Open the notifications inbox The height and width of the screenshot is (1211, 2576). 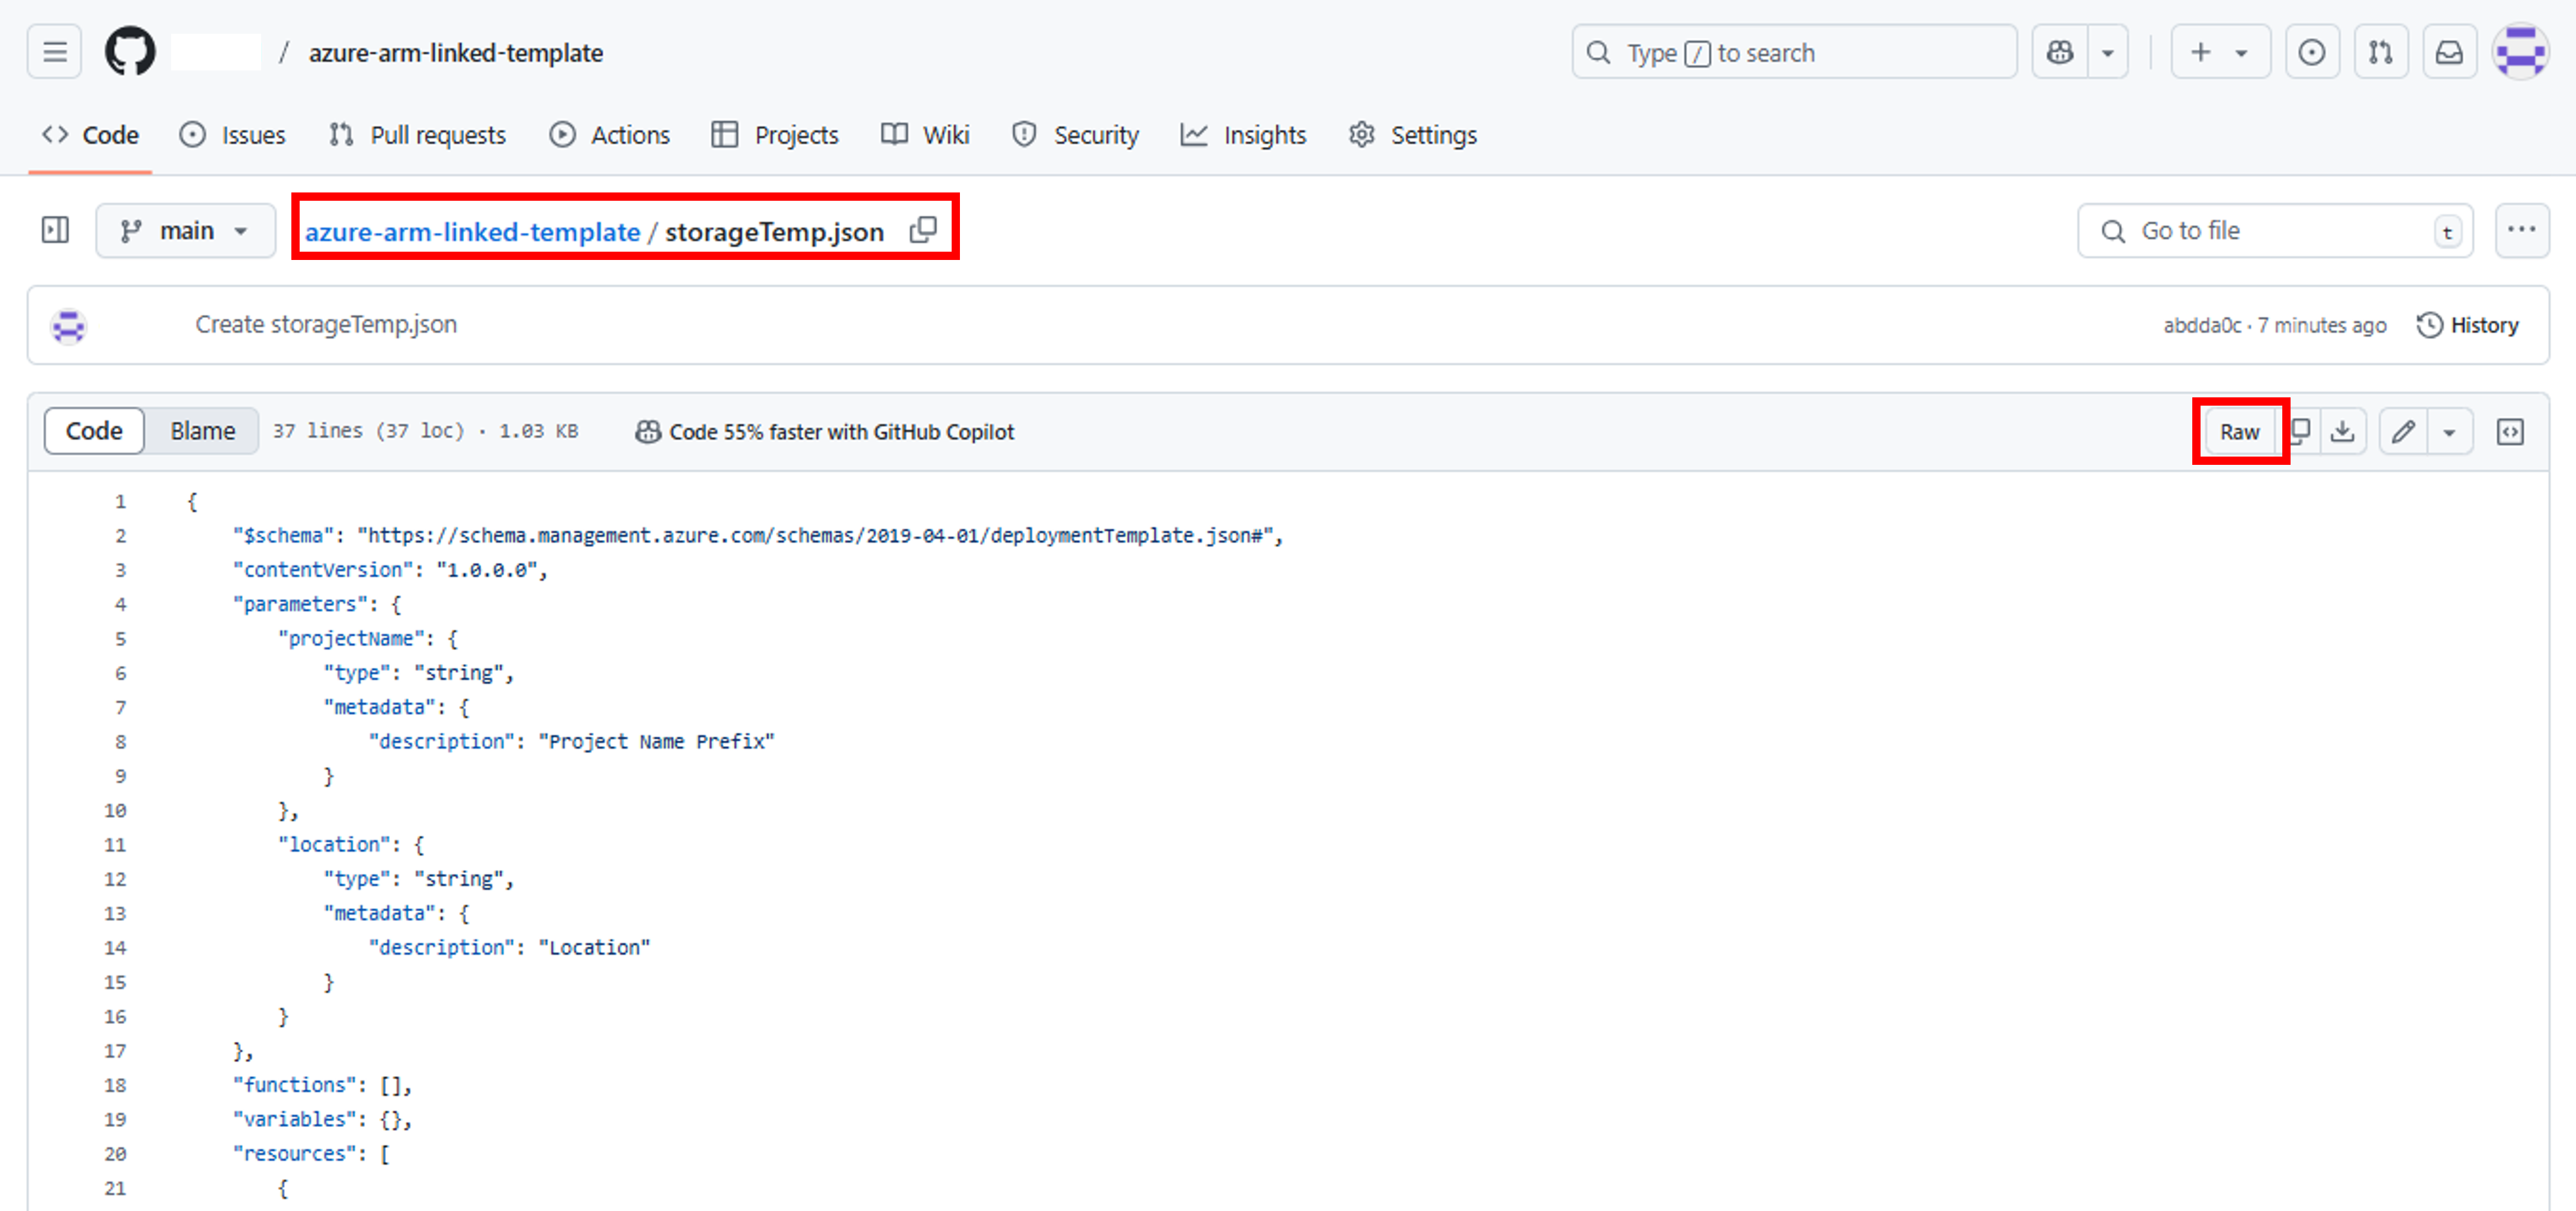(2449, 52)
